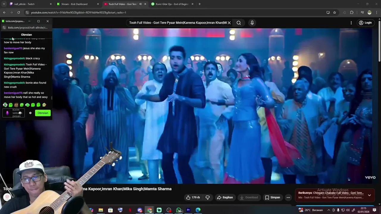Open Microsoft Store from the taskbar
381x214 pixels.
click(110, 210)
